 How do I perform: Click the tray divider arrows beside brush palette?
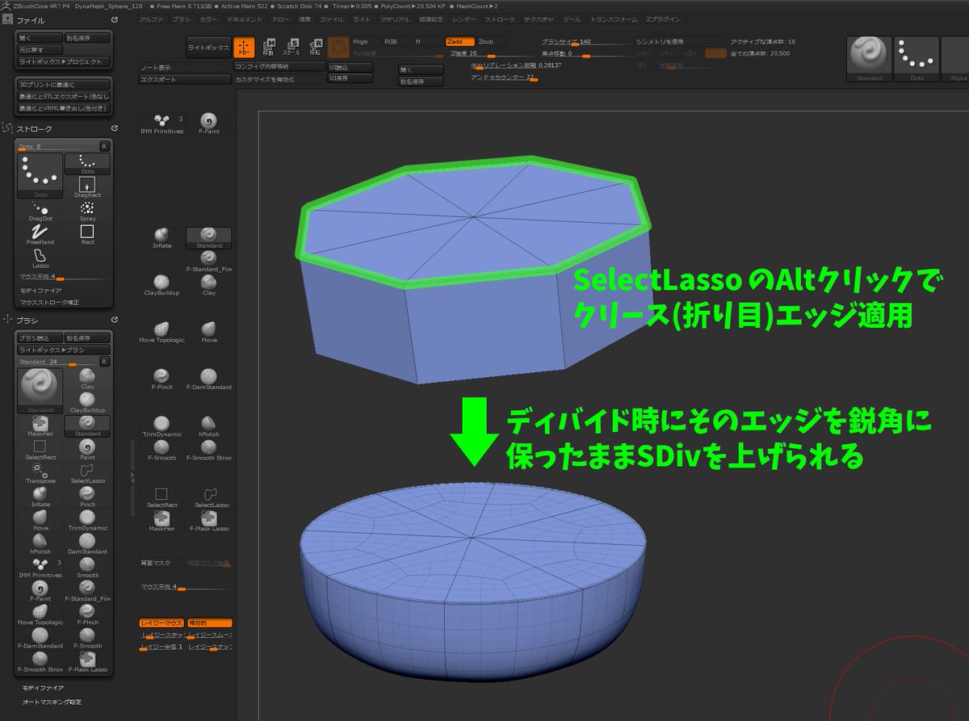click(x=132, y=476)
